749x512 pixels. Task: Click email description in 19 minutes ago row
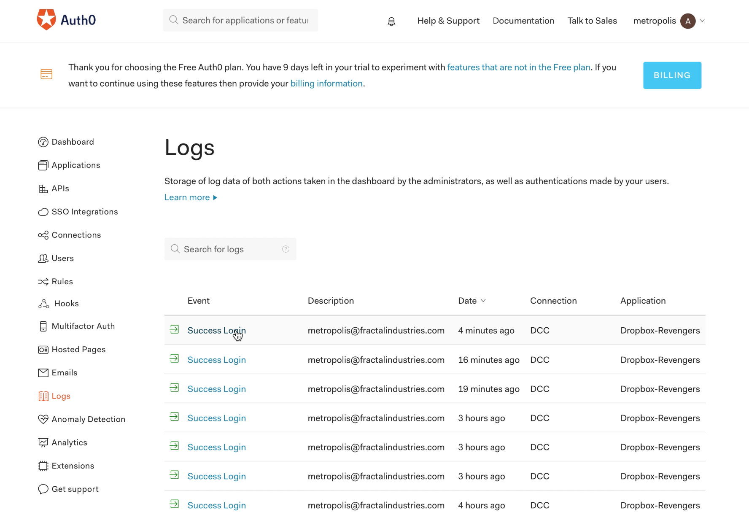coord(376,389)
